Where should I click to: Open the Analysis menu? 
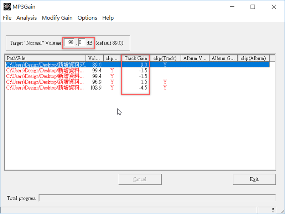(x=26, y=18)
